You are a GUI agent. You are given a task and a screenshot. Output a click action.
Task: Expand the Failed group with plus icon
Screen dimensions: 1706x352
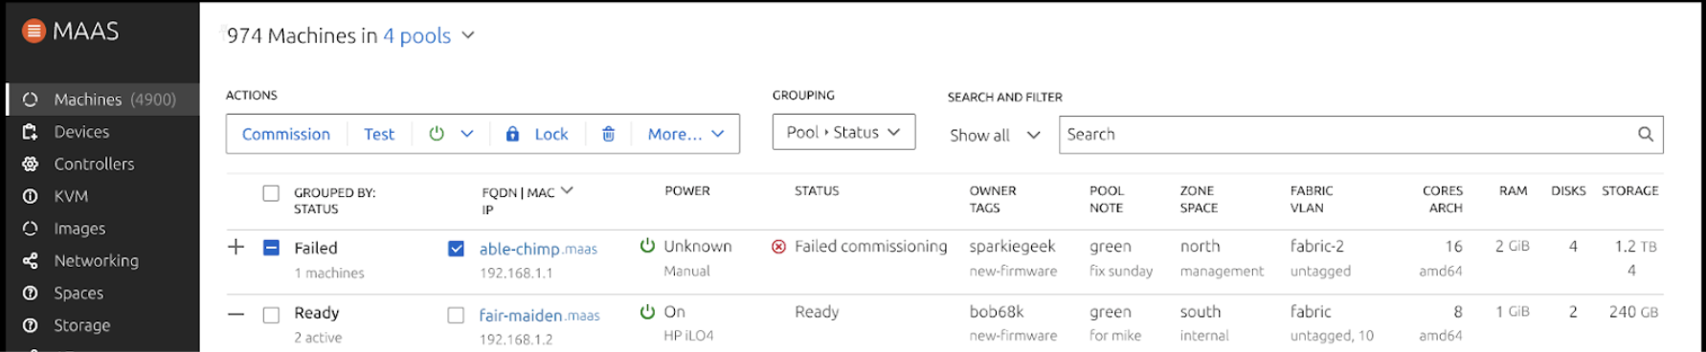coord(236,247)
